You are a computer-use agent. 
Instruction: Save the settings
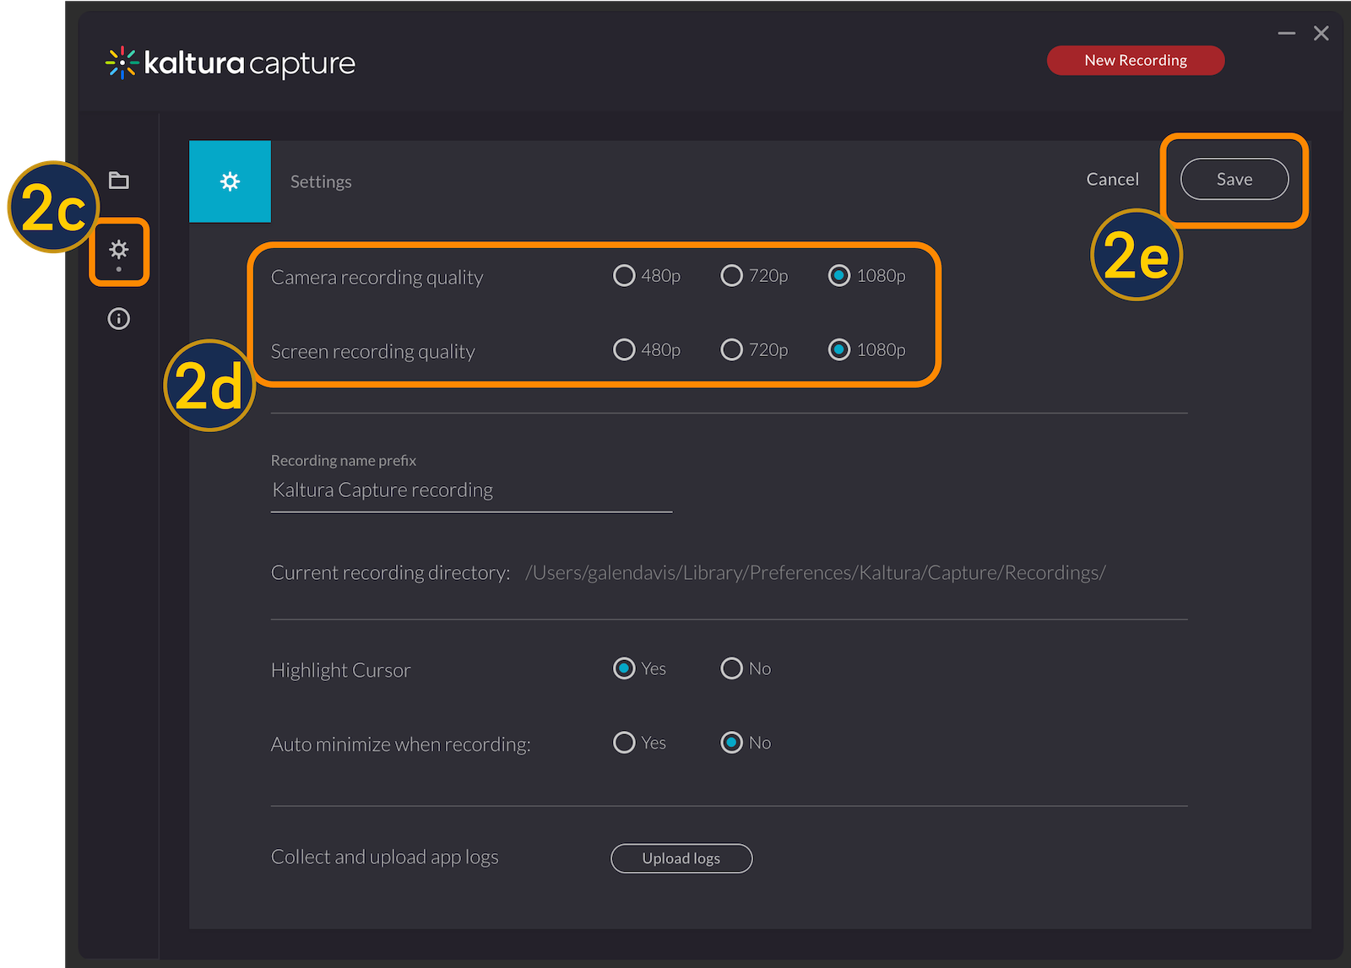tap(1234, 179)
